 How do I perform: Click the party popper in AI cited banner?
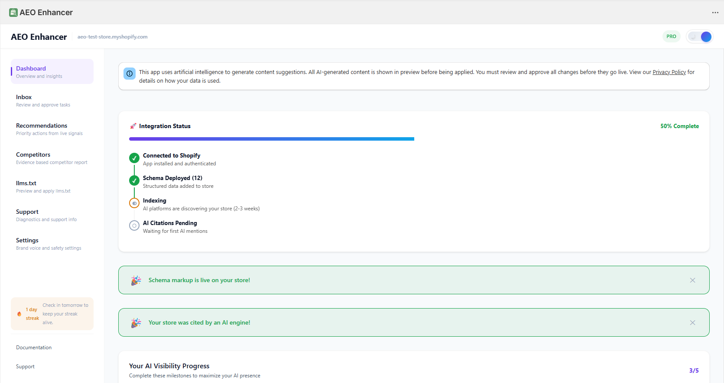(x=136, y=323)
